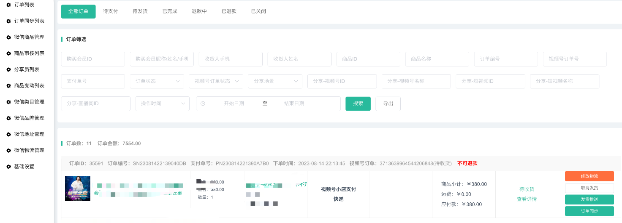Expand the 视频号订单状态 dropdown
The width and height of the screenshot is (622, 223).
pyautogui.click(x=216, y=81)
